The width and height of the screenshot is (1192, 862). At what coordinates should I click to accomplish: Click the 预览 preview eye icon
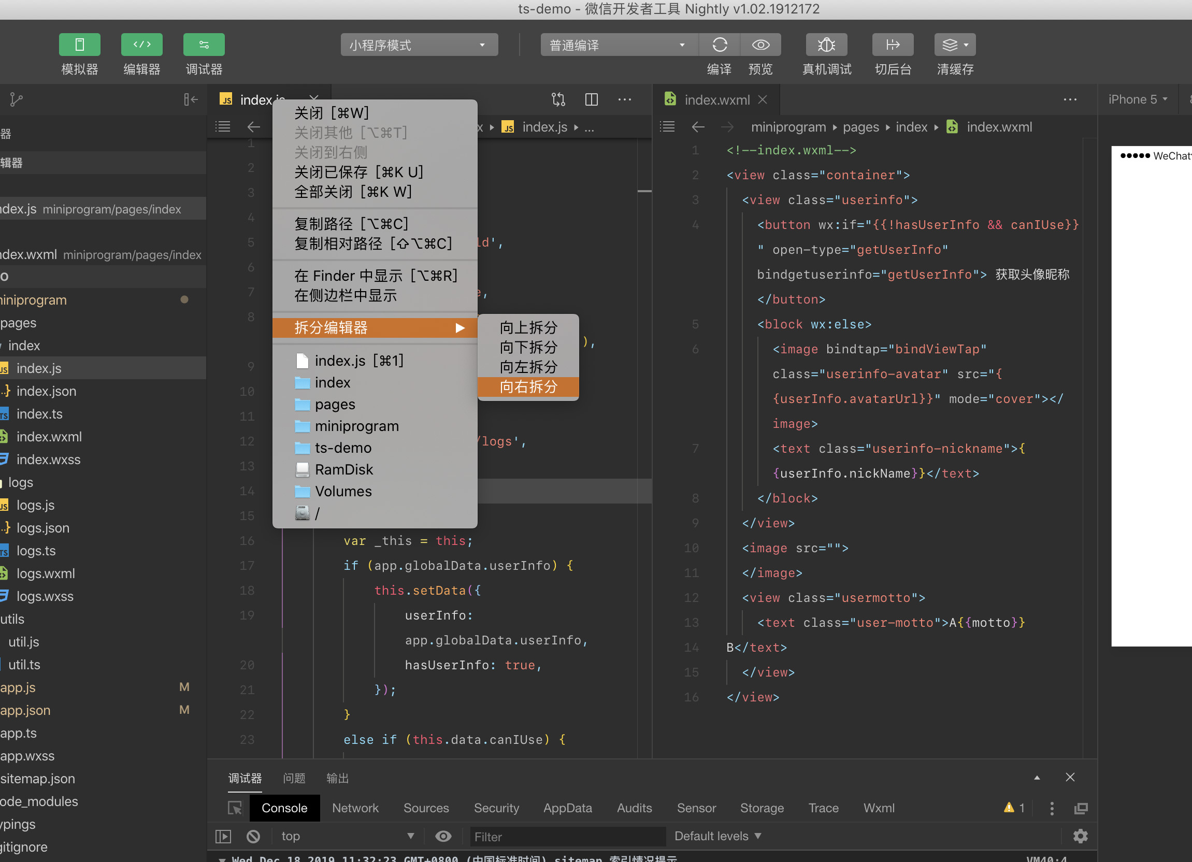[x=760, y=45]
